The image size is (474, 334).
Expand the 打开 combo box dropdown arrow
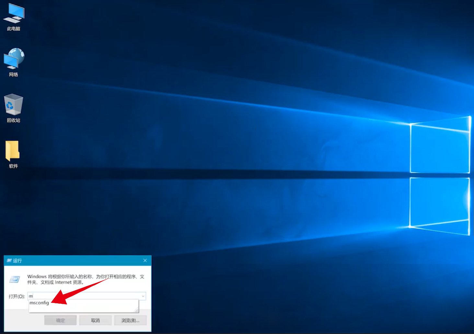[x=143, y=296]
